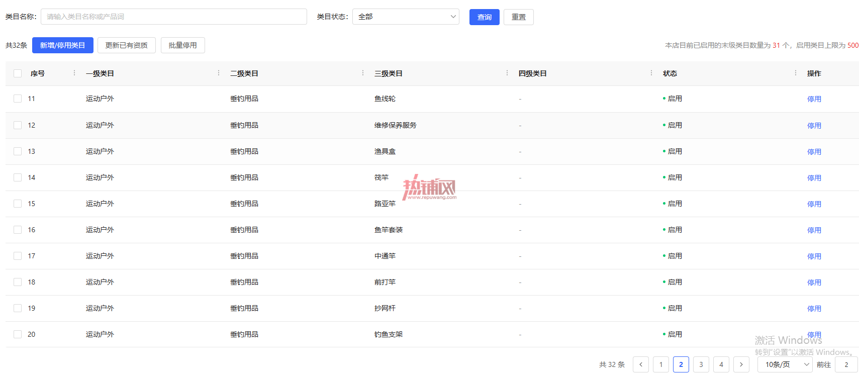Select the 中通竿 category cell
Viewport: 859px width, 375px height.
385,256
